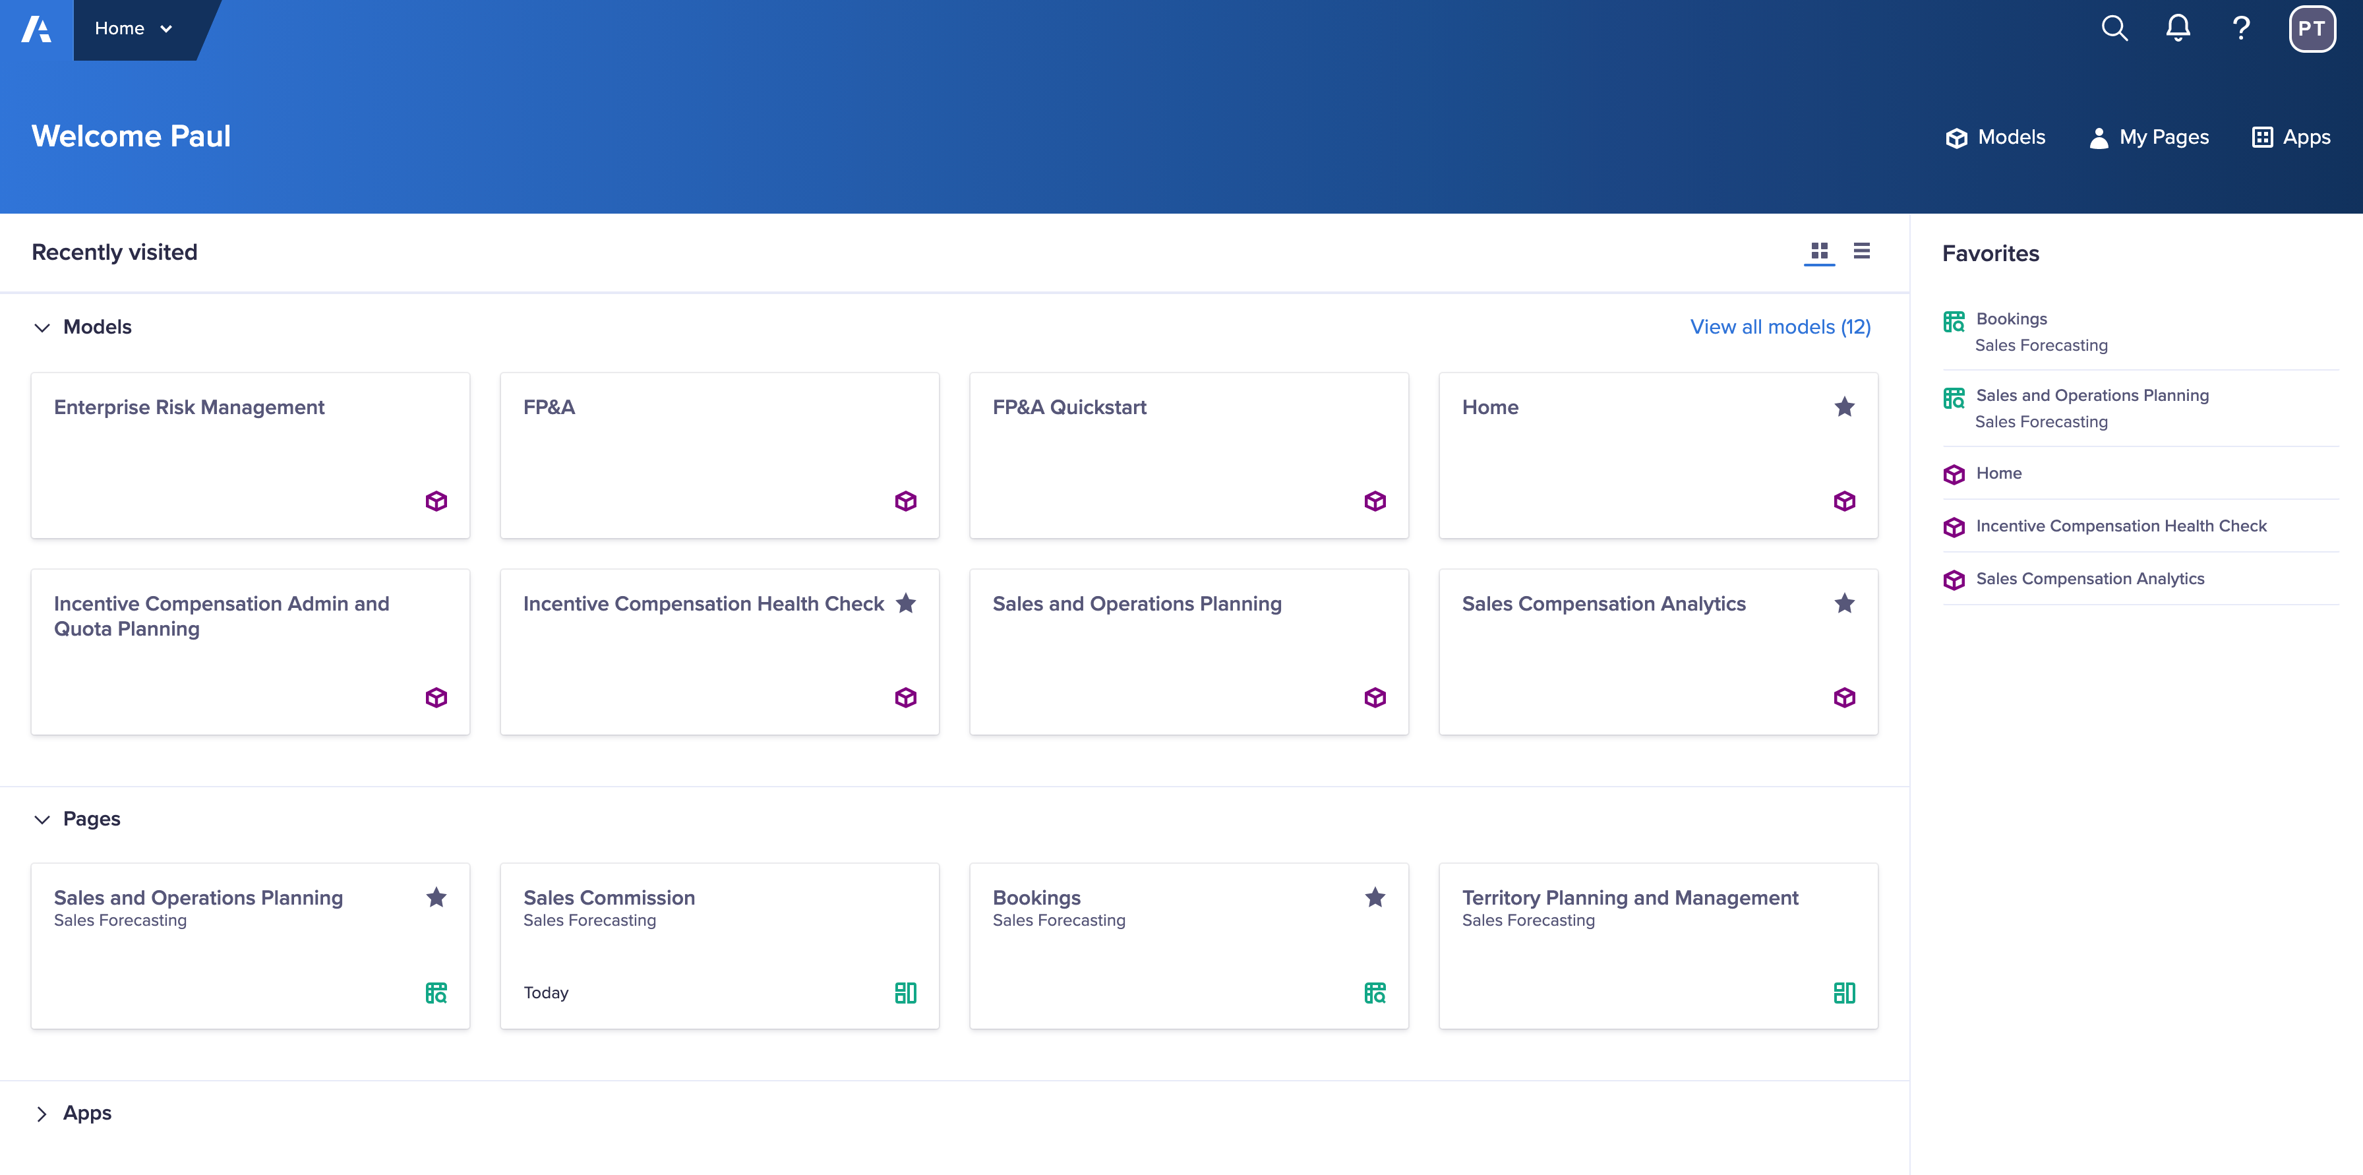Image resolution: width=2363 pixels, height=1175 pixels.
Task: Open the Territory Planning and Management card
Action: 1631,898
